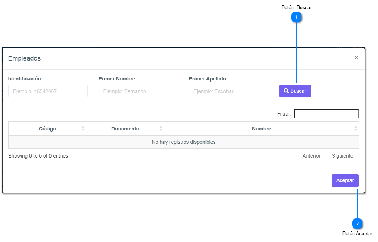Go to the Anterior page
The width and height of the screenshot is (378, 242).
pos(311,156)
